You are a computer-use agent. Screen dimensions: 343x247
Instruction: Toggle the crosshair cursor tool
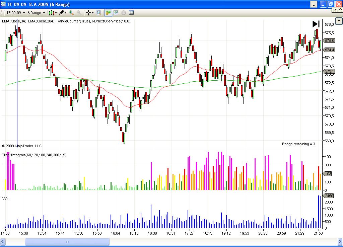pos(88,13)
